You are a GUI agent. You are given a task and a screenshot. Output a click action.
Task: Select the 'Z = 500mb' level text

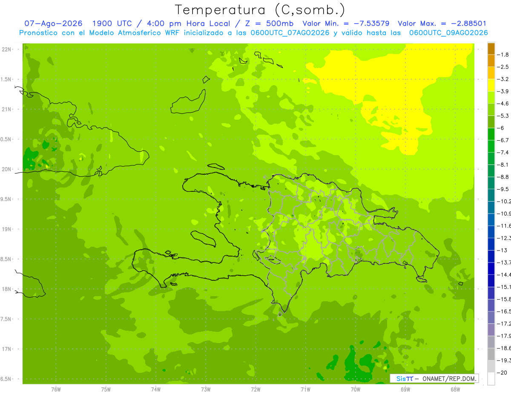269,23
